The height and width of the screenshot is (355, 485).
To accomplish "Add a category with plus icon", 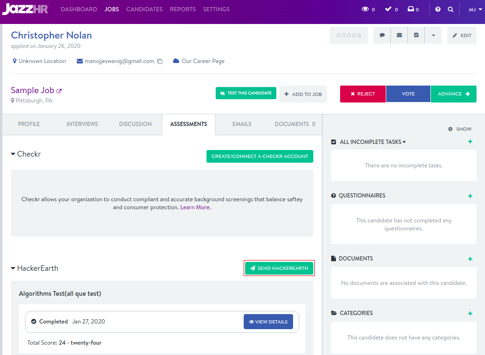I will (x=470, y=314).
